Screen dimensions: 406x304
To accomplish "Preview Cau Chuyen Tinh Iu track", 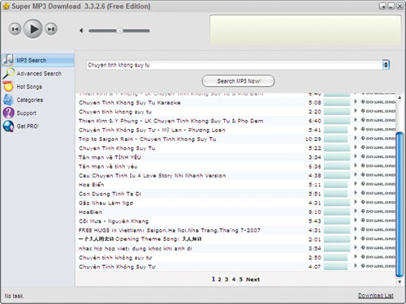I will tap(356, 174).
